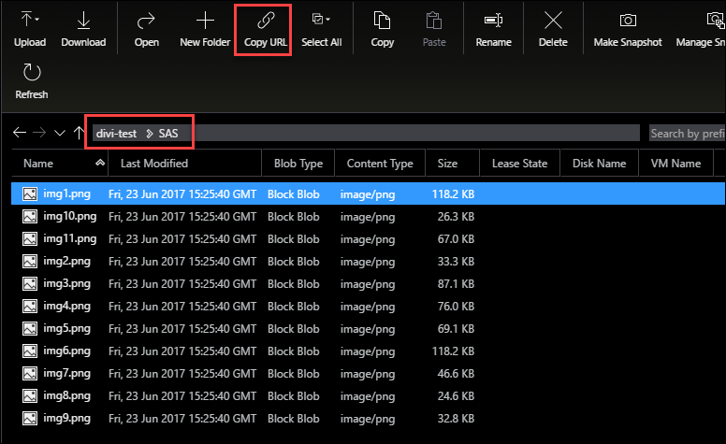Click the Block Blob cell for img4.png

pos(294,307)
